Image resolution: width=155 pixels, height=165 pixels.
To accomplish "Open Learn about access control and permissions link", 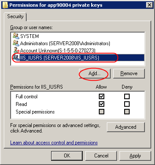I will 54,143.
